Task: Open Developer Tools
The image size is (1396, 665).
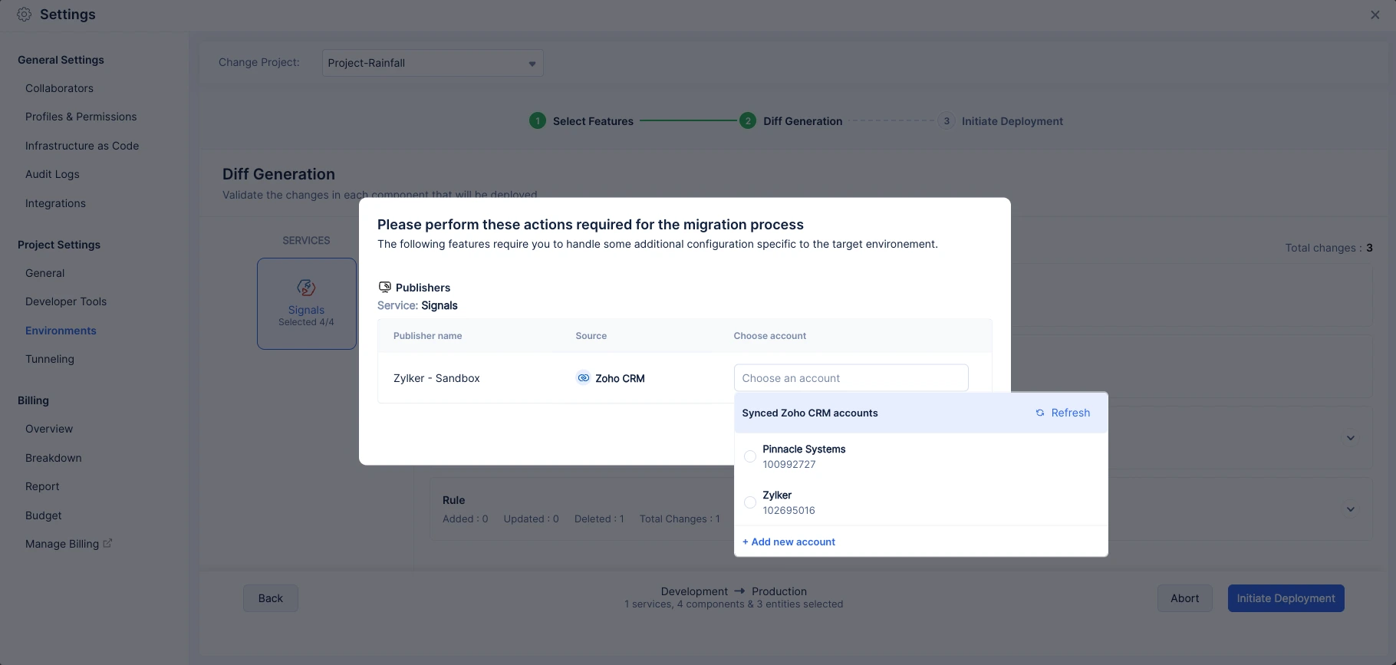Action: [x=66, y=301]
